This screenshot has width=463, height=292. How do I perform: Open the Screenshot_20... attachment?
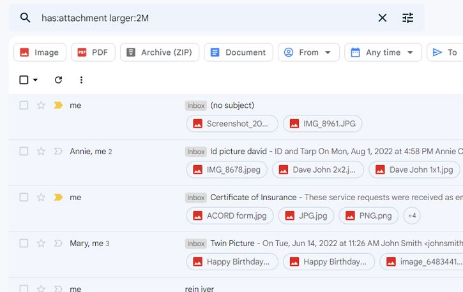pyautogui.click(x=232, y=124)
